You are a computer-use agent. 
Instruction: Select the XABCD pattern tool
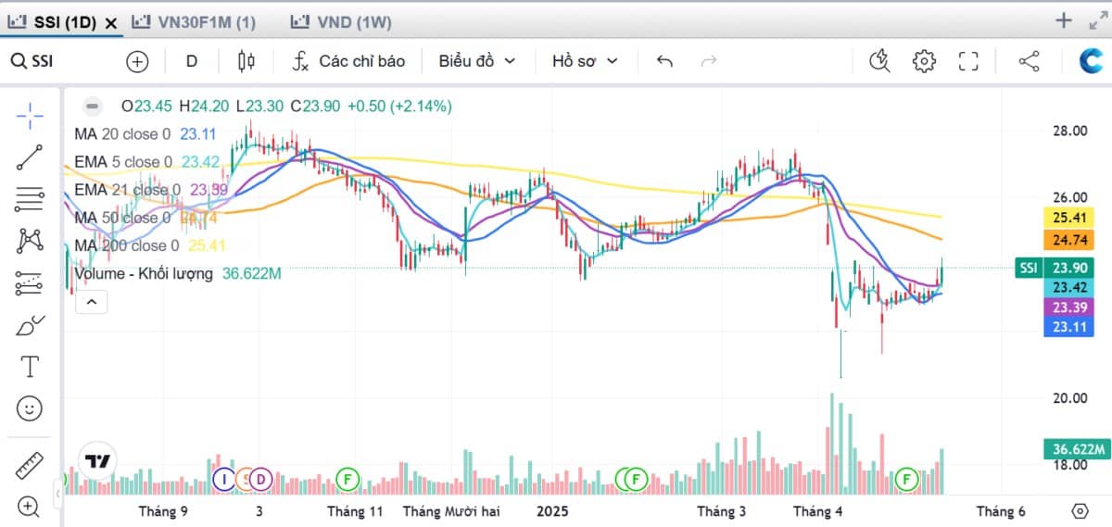[x=30, y=242]
